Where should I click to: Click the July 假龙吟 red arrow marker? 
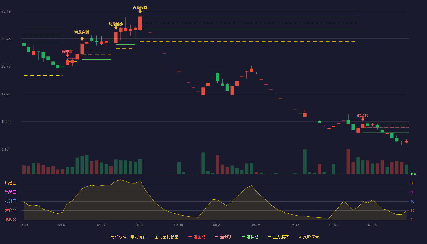(363, 120)
